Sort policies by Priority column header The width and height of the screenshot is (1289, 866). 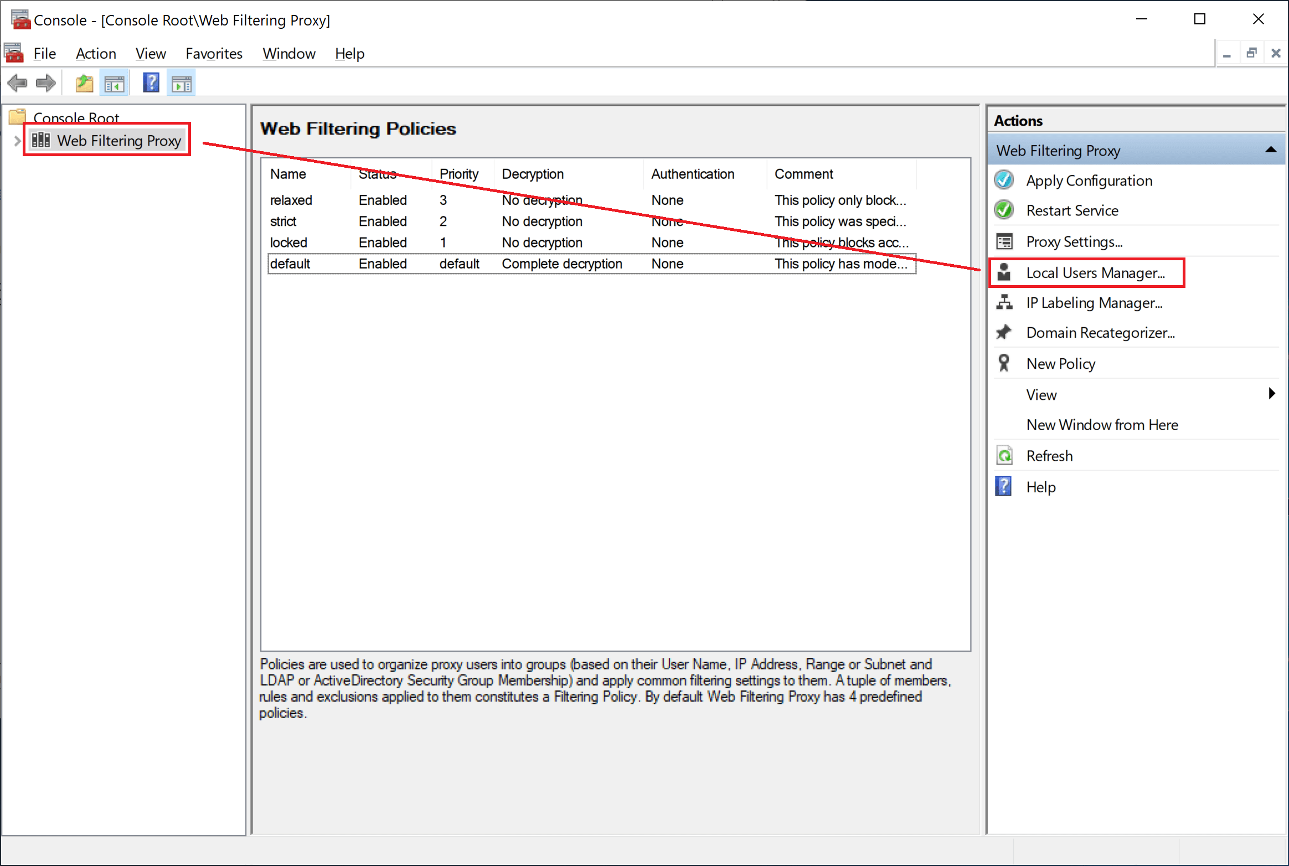pos(458,174)
